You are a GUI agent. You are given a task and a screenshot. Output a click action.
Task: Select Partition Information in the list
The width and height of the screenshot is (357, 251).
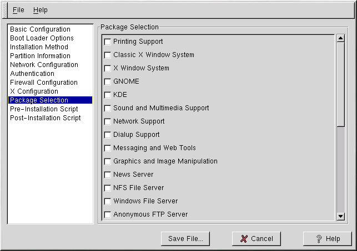(x=40, y=56)
